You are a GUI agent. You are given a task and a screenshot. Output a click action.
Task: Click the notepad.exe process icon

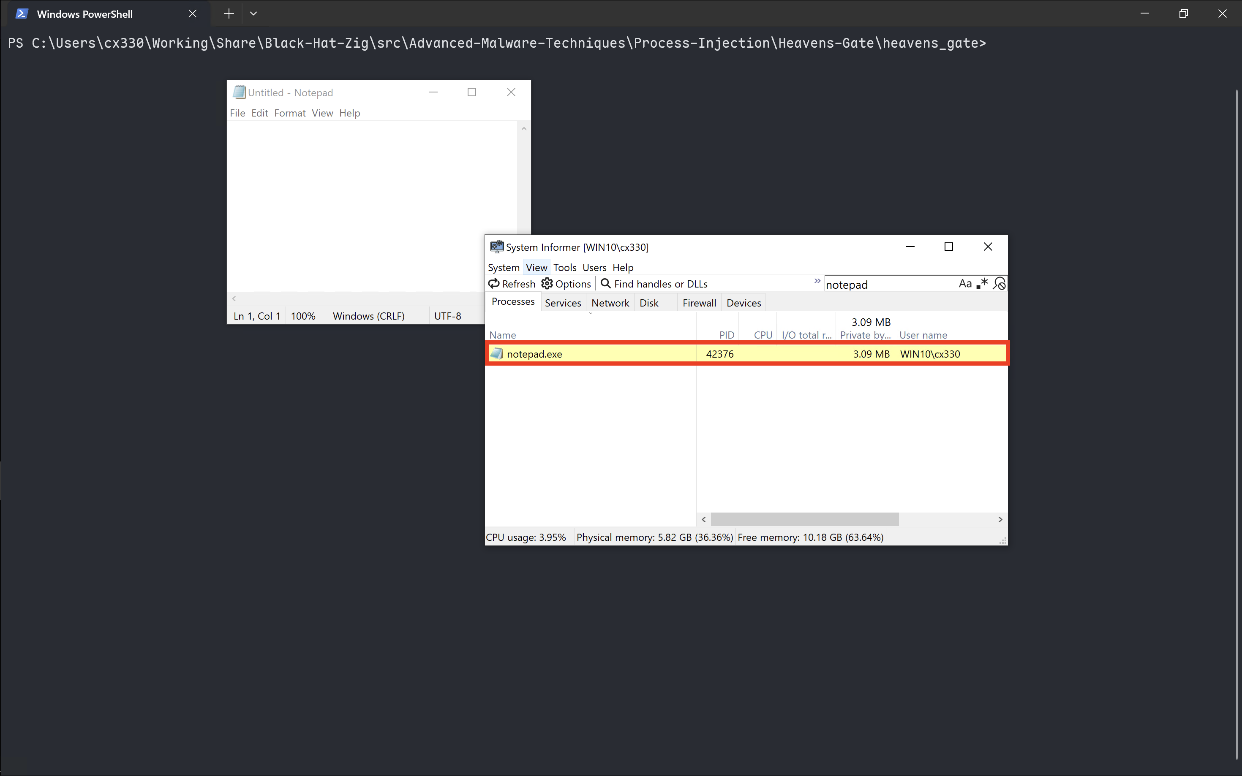tap(496, 354)
